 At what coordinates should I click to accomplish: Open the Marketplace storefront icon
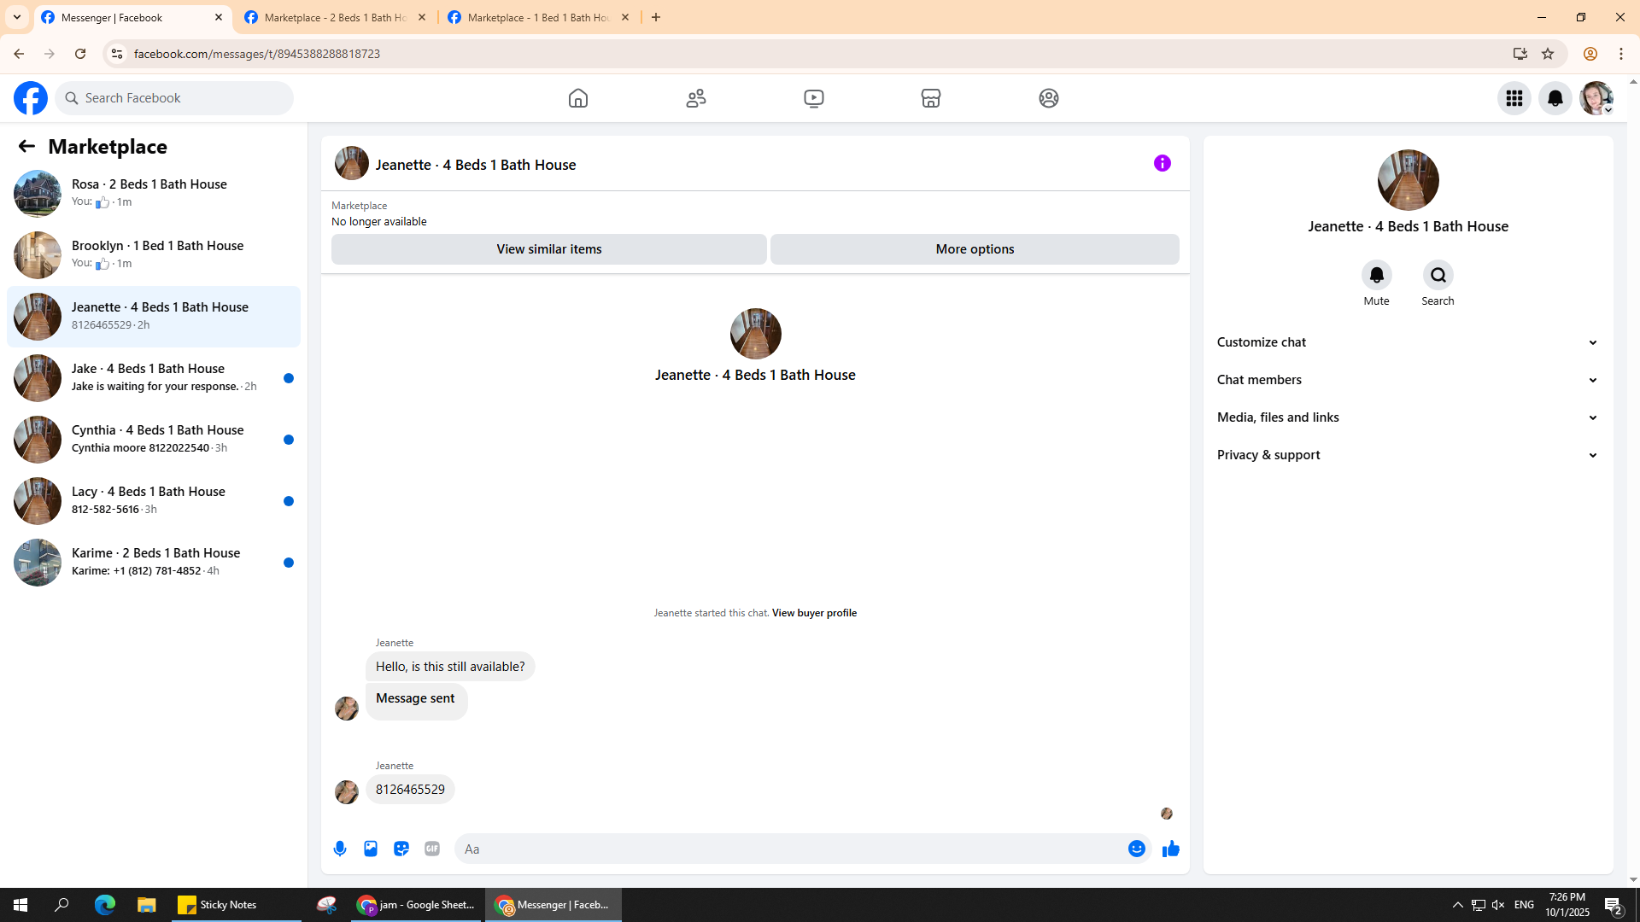point(931,98)
